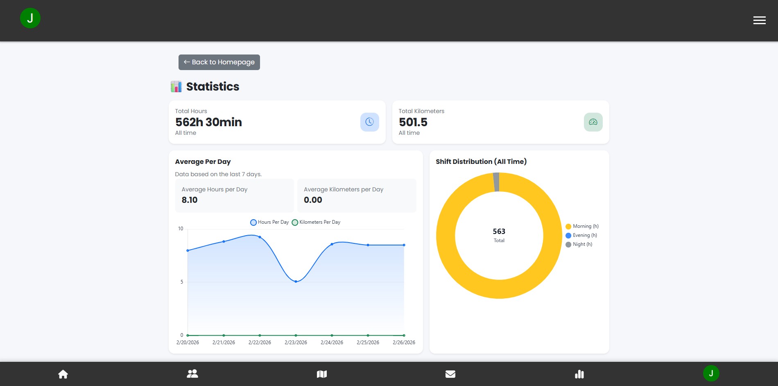778x386 pixels.
Task: Toggle Hours Per Day chart series
Action: coord(270,222)
